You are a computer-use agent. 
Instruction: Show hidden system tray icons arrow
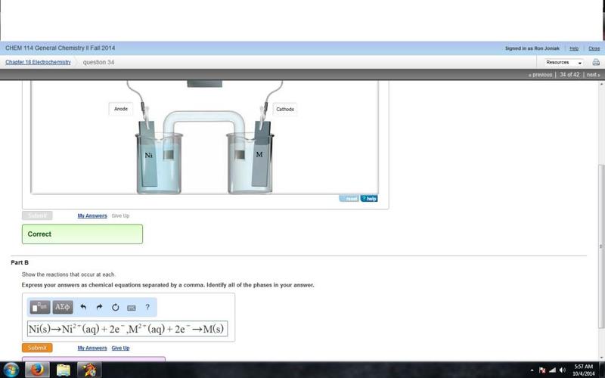click(532, 370)
